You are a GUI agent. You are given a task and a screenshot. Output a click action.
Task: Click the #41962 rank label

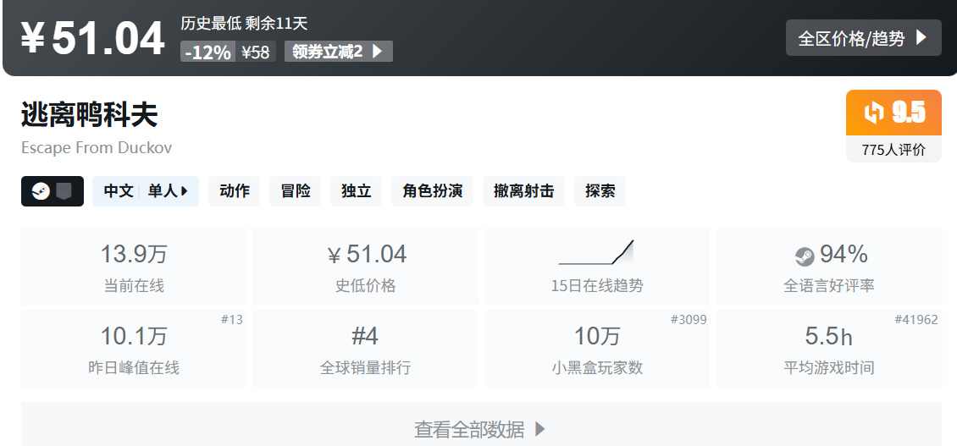point(916,320)
